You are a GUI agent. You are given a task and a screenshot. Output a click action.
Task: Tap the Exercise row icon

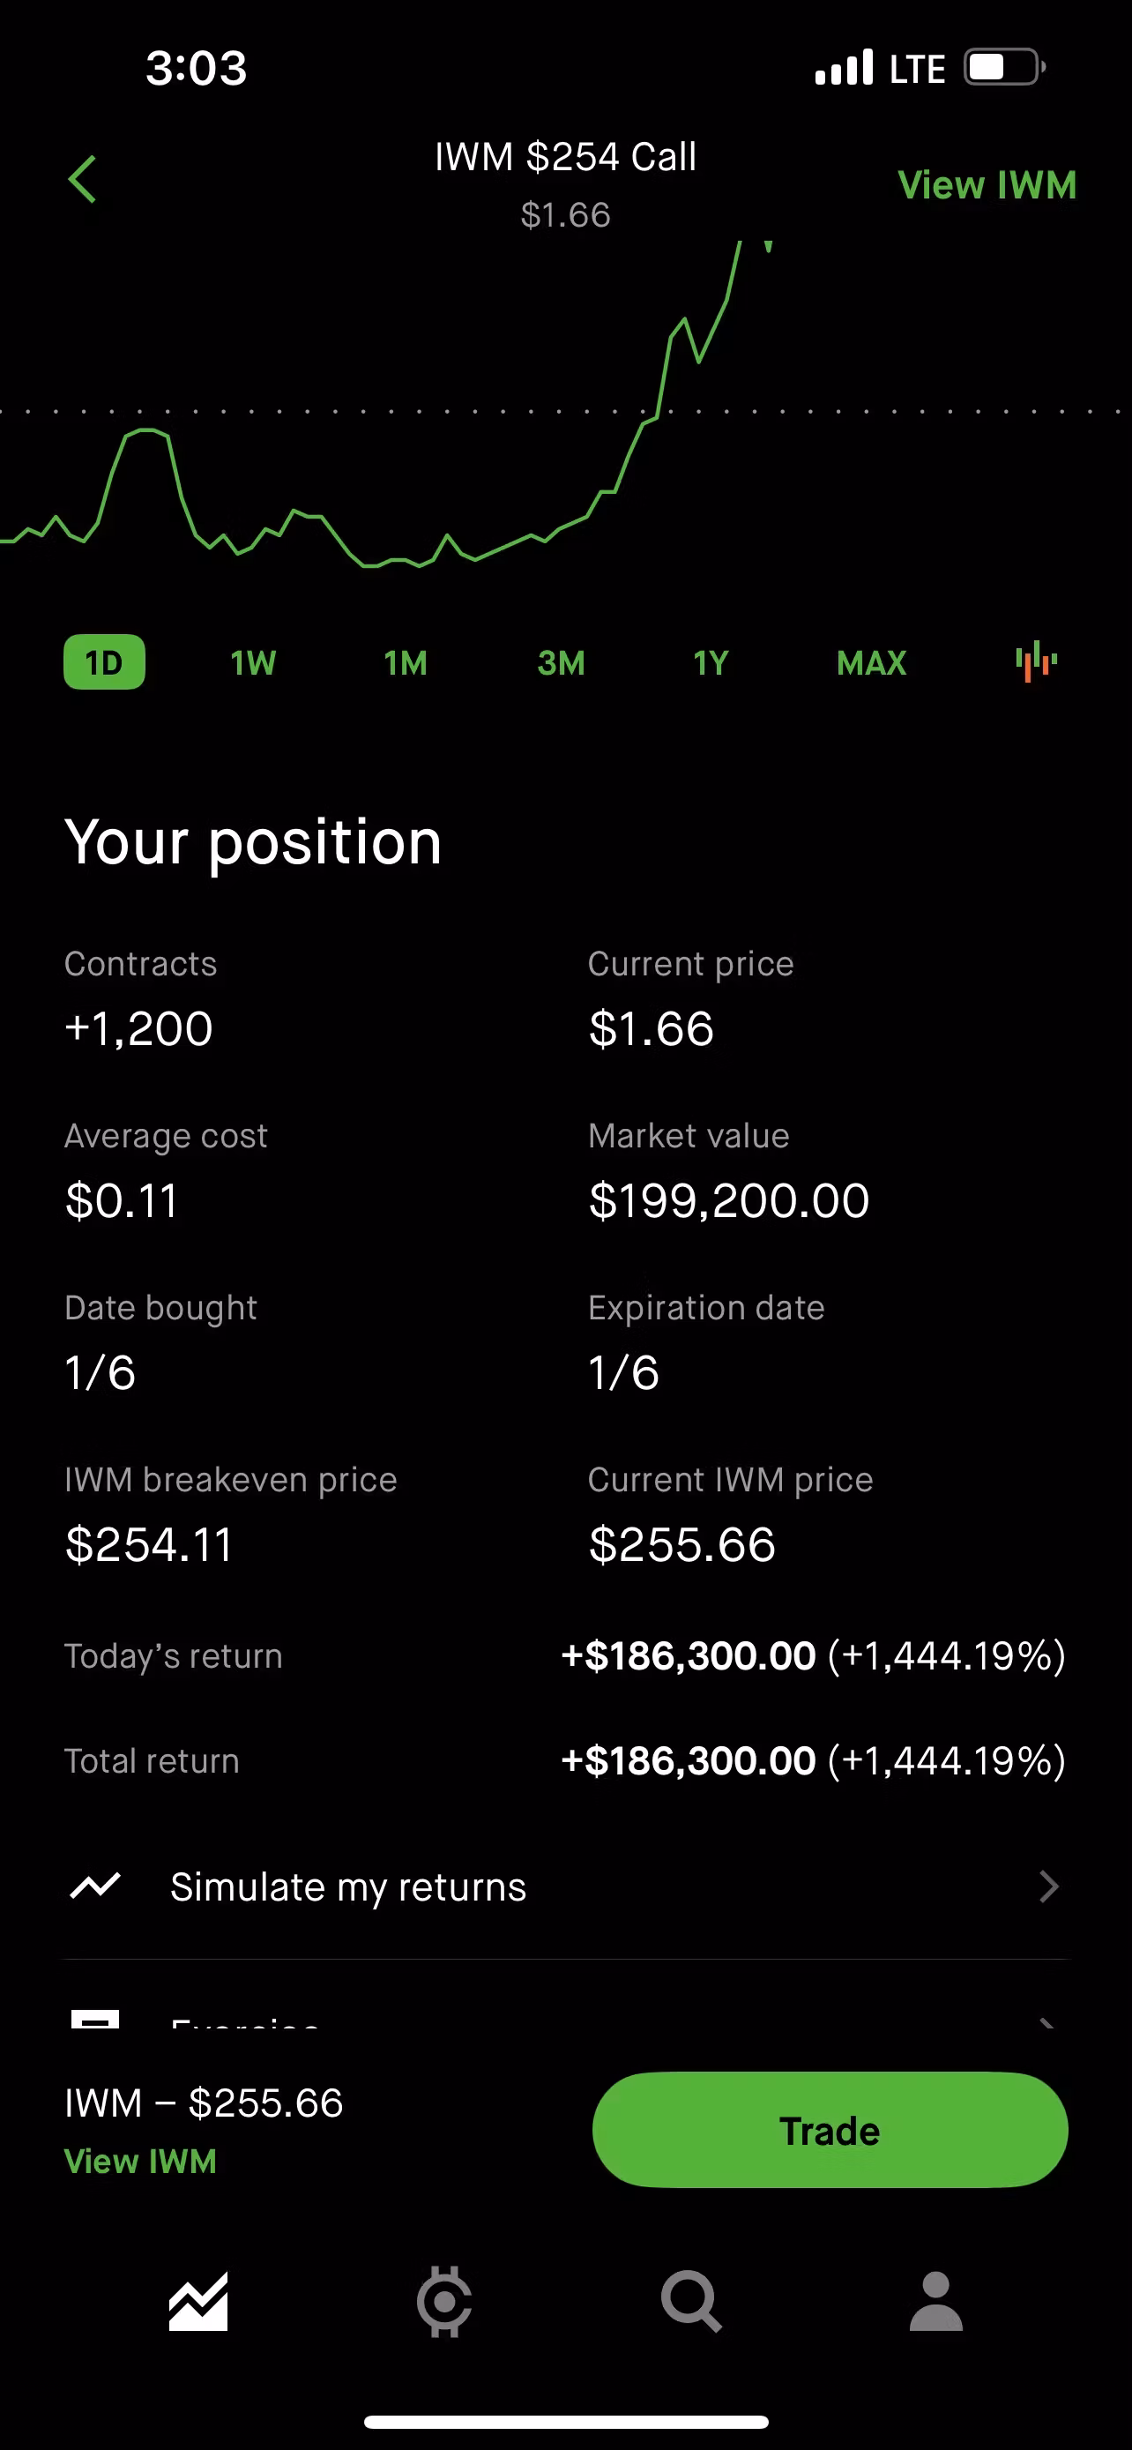(95, 2019)
